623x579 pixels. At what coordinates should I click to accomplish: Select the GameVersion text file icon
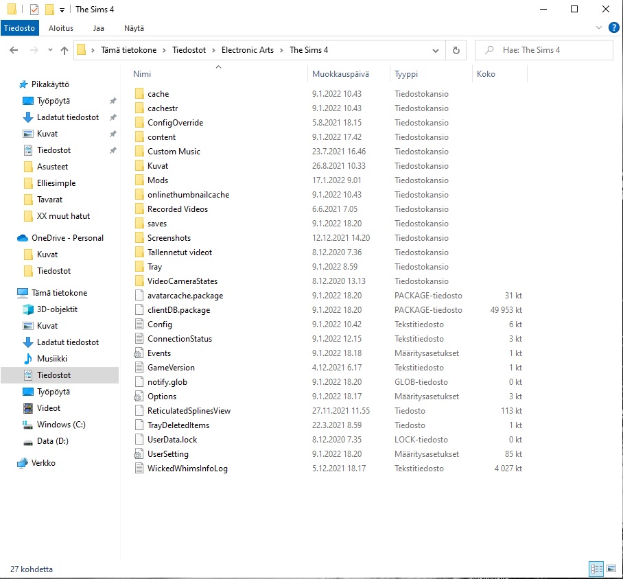point(139,368)
